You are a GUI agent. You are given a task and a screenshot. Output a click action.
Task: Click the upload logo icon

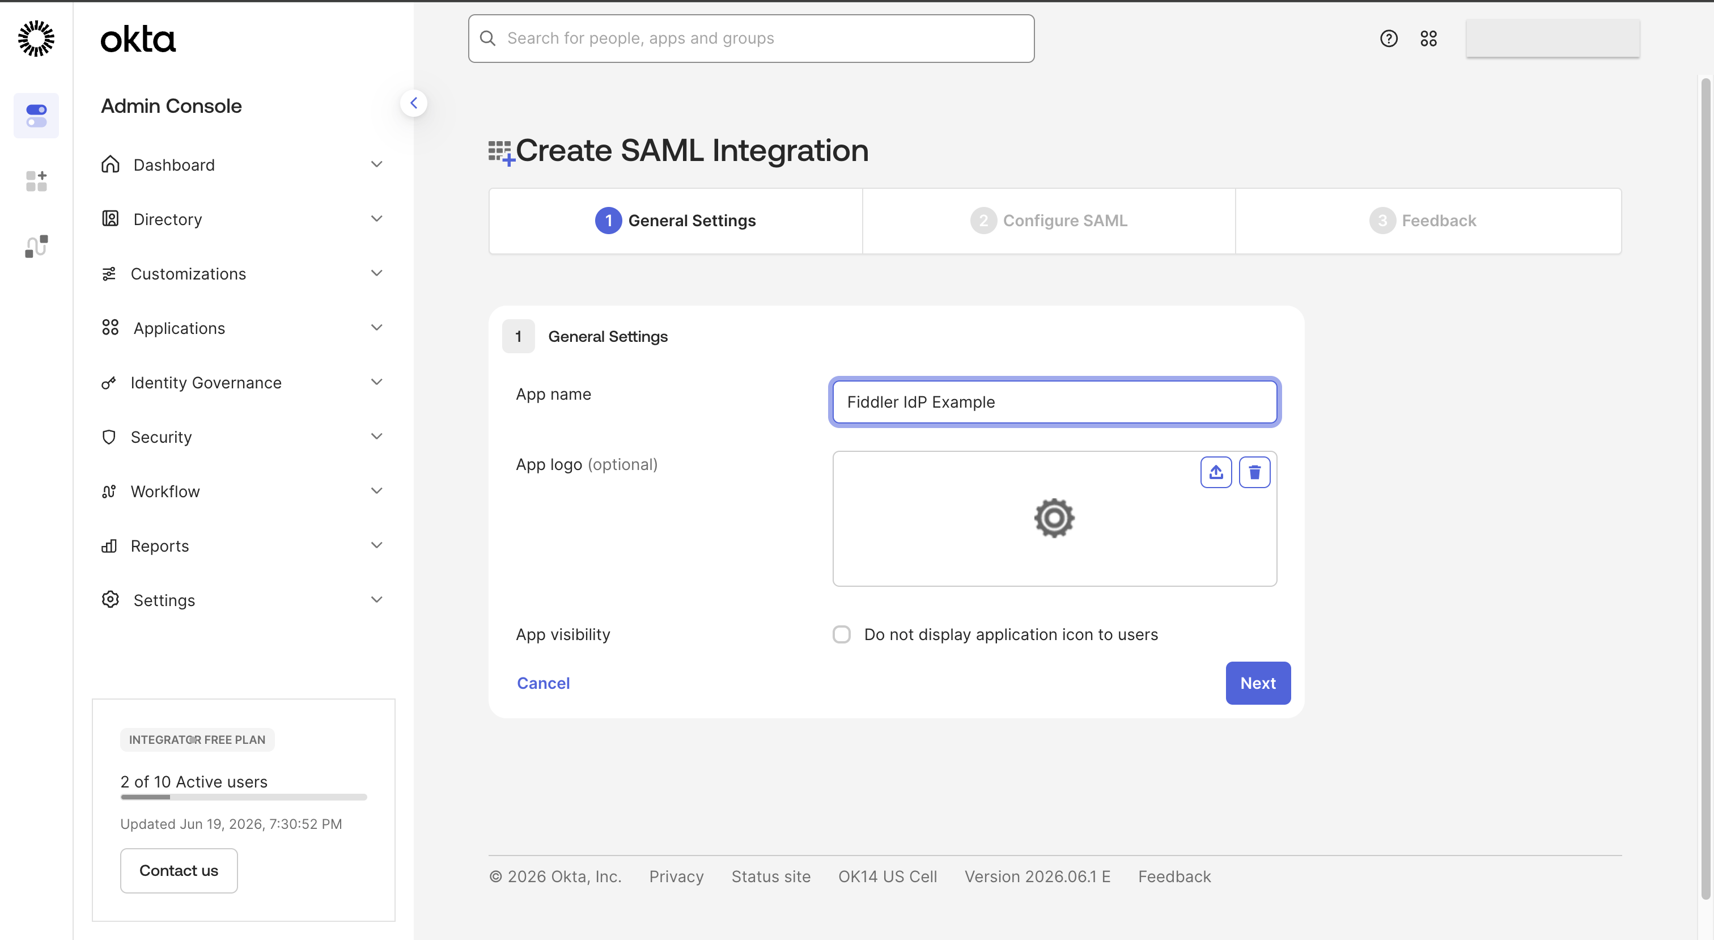(1216, 472)
